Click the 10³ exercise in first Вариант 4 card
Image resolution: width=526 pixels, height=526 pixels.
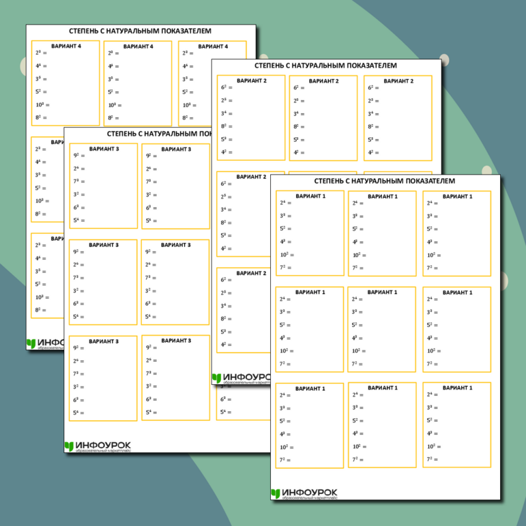coord(42,104)
